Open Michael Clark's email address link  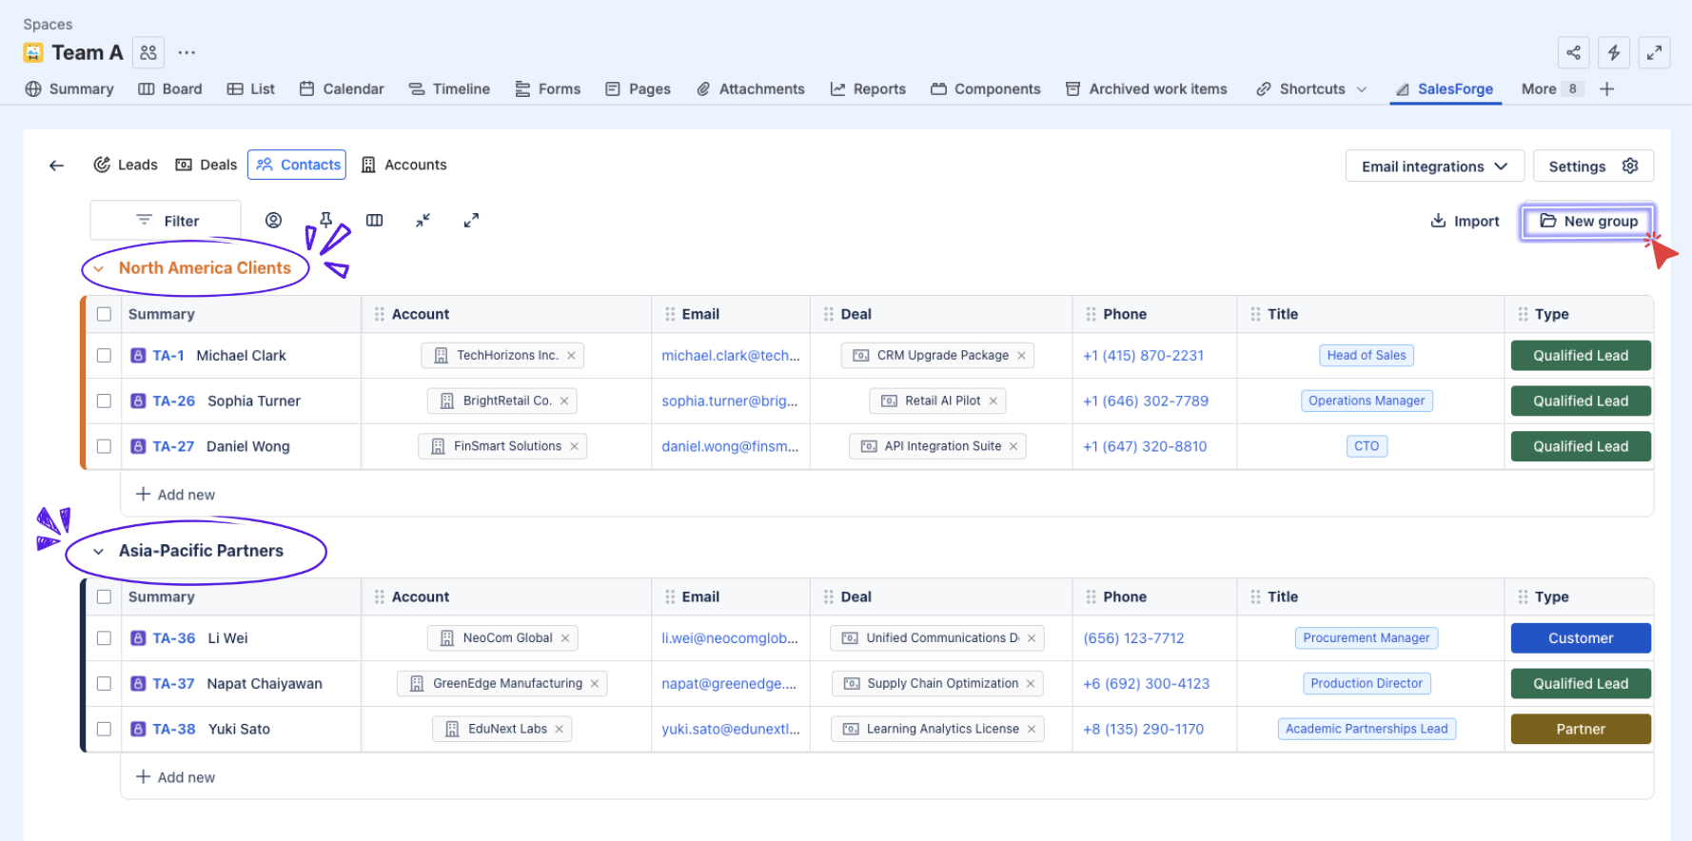tap(730, 356)
